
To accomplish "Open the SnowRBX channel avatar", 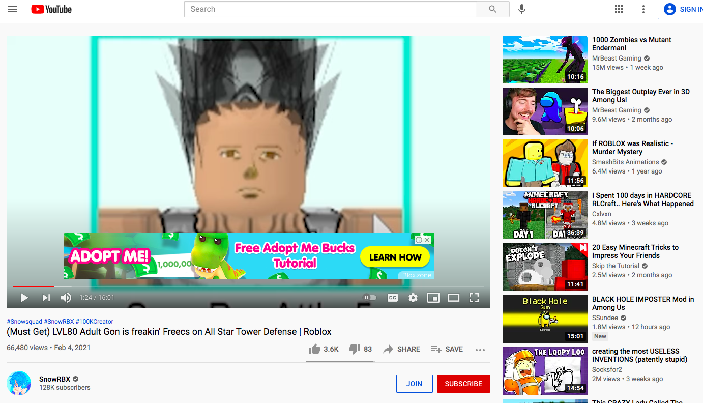I will pyautogui.click(x=19, y=383).
